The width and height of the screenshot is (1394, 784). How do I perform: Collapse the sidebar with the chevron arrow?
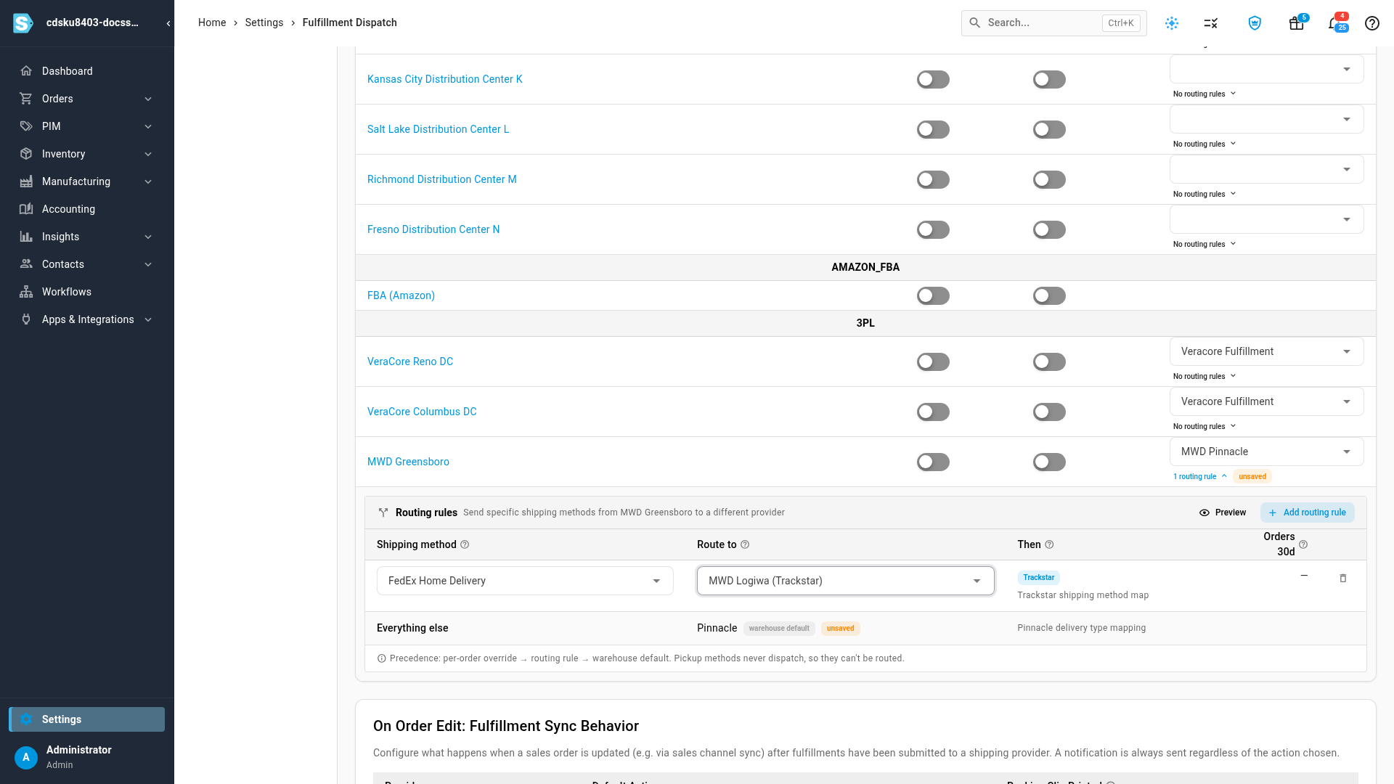168,23
